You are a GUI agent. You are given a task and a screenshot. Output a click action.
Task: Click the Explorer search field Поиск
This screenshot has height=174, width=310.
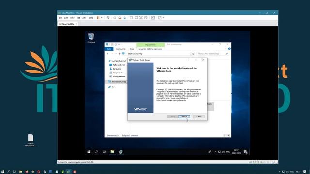coord(213,54)
